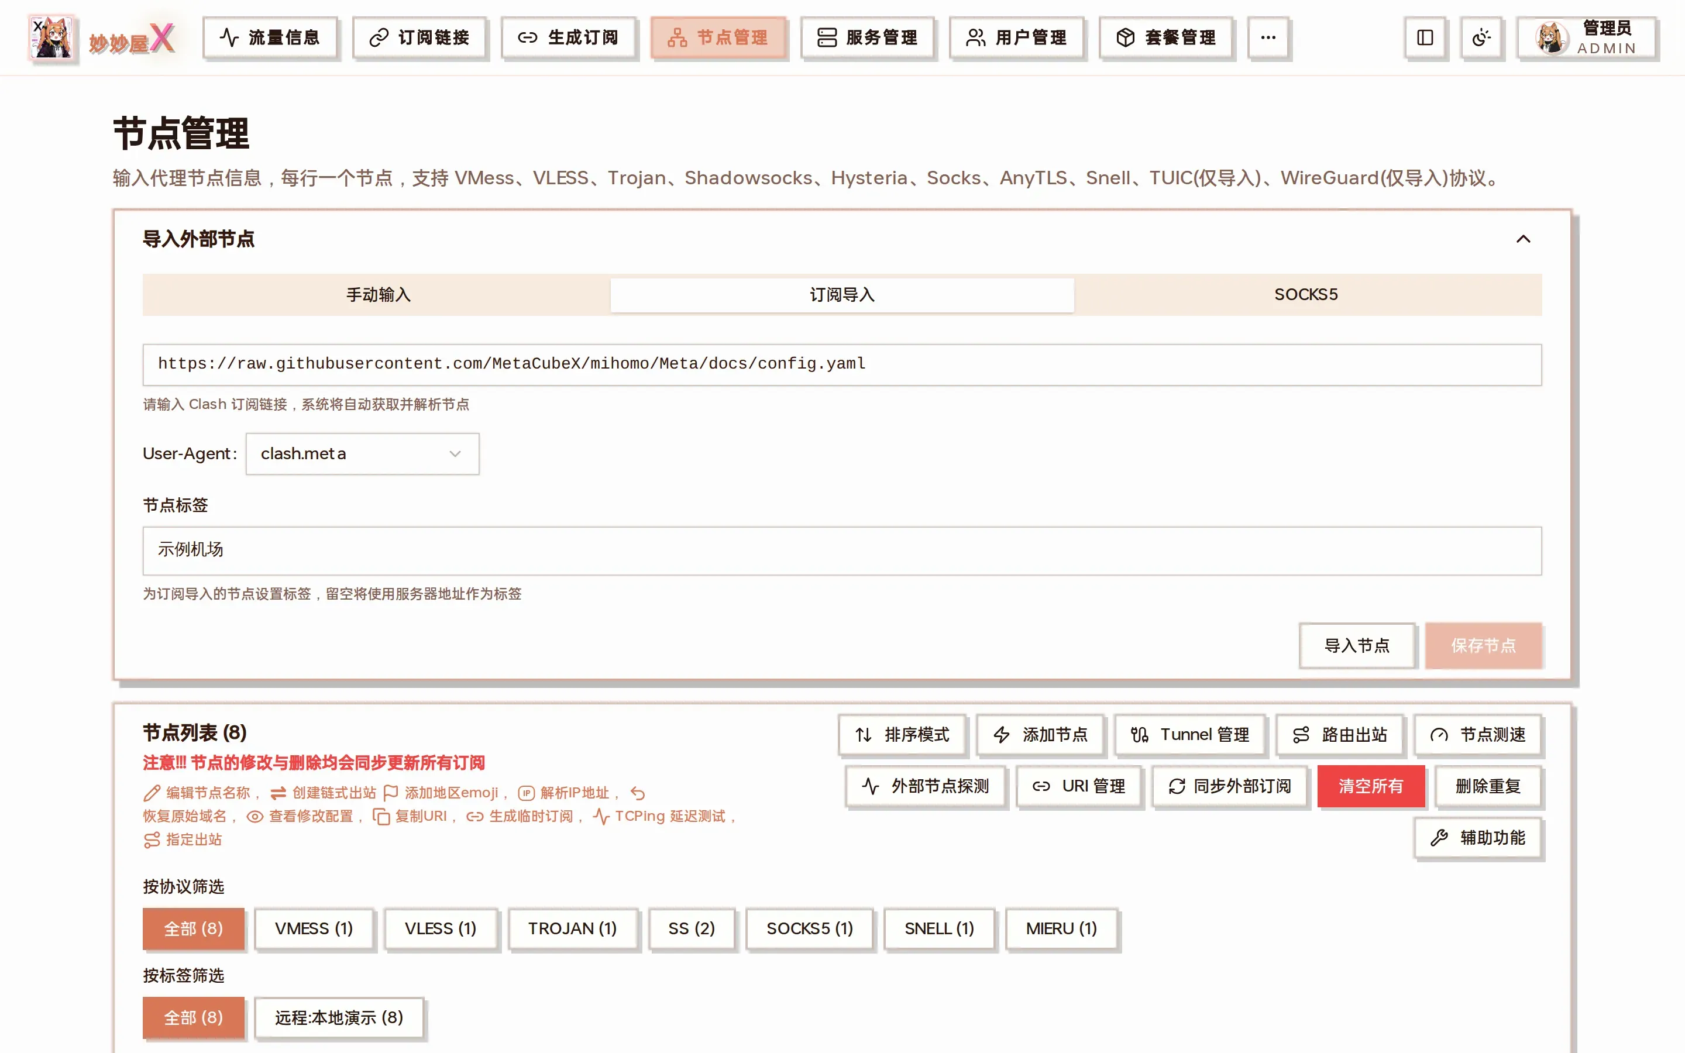This screenshot has width=1685, height=1053.
Task: Open URI 管理
Action: [1078, 786]
